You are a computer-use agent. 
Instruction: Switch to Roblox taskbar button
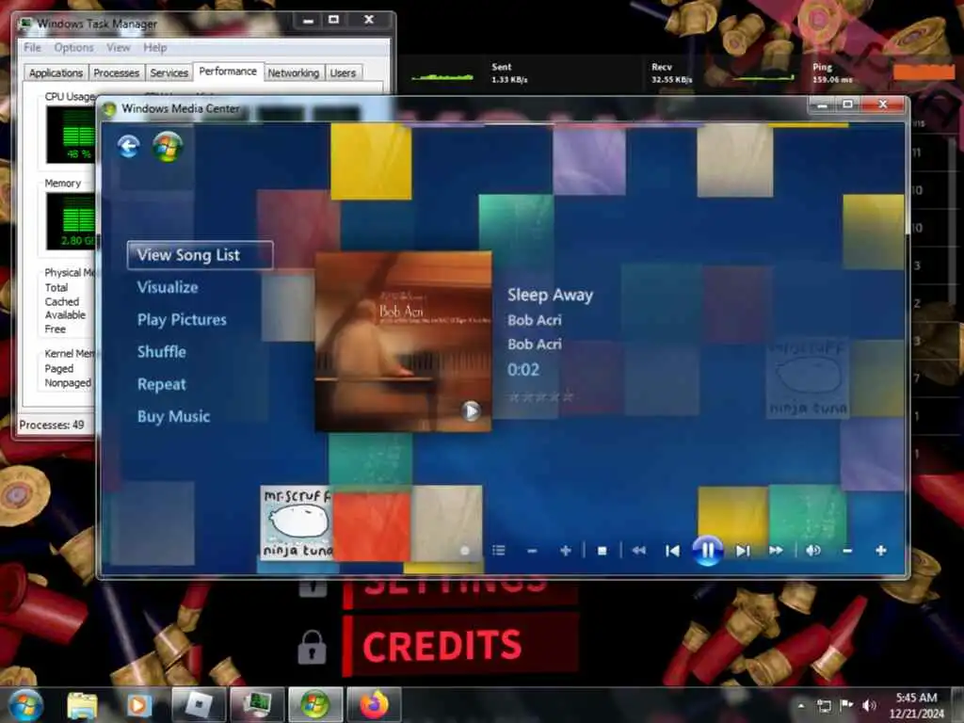(198, 705)
